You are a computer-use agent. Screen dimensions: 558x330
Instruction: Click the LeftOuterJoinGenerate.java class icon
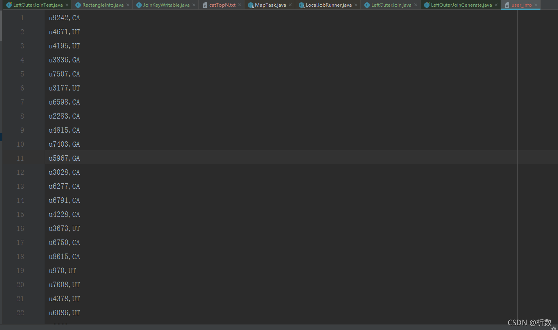[427, 5]
